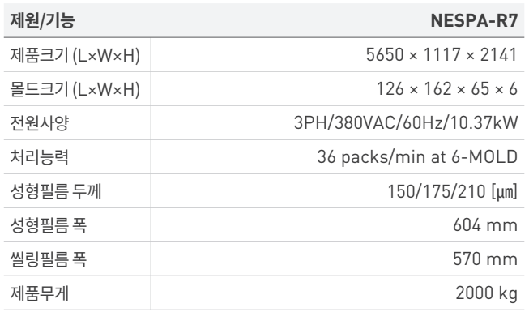Screen dimensions: 529x312
Task: Click the 150/175/210 [μm] value
Action: 452,191
